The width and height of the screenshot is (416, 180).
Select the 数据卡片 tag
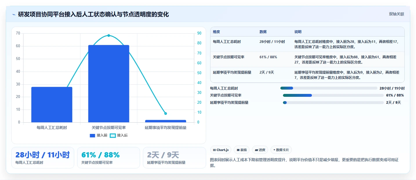[281, 150]
